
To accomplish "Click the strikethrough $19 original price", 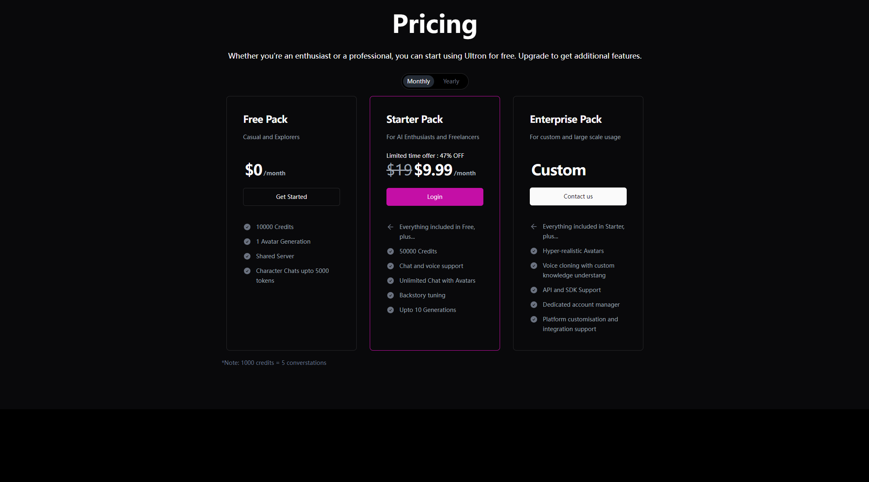I will [399, 170].
